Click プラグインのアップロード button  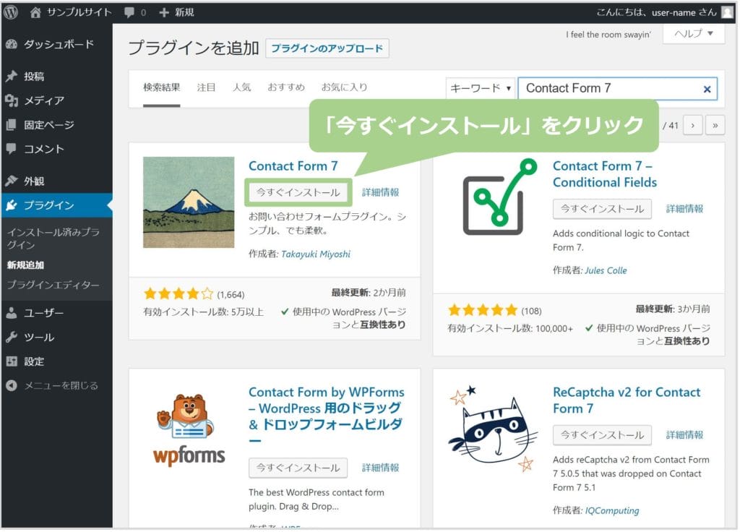327,48
